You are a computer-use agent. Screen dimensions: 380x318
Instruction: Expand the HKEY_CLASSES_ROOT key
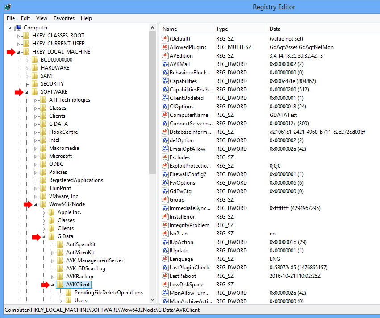pos(18,36)
